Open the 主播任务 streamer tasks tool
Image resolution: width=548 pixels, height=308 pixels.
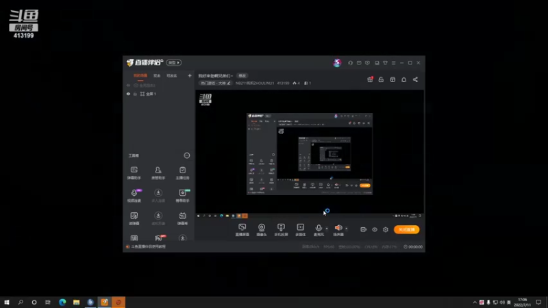[182, 173]
